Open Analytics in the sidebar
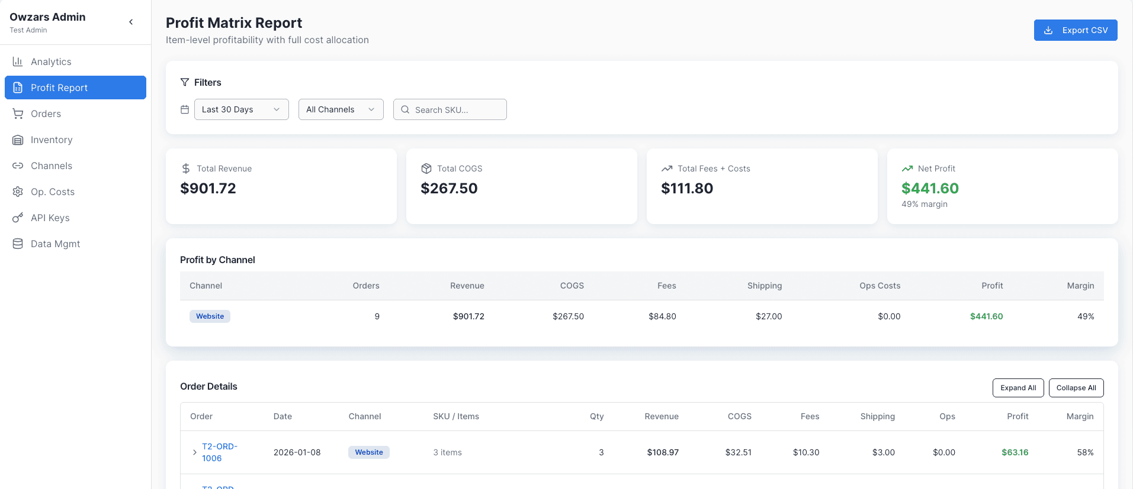This screenshot has width=1133, height=489. [75, 61]
